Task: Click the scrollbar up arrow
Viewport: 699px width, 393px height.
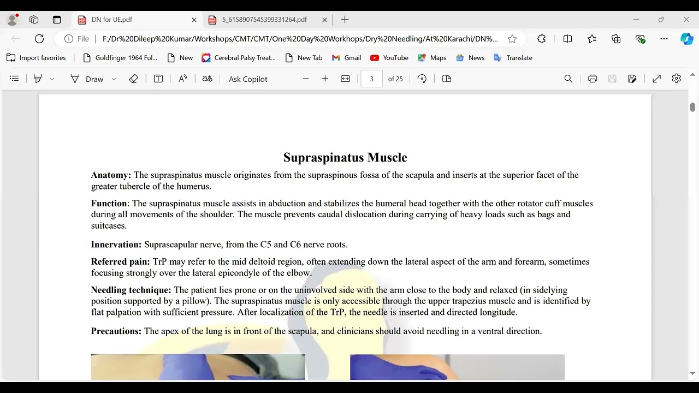Action: point(692,74)
